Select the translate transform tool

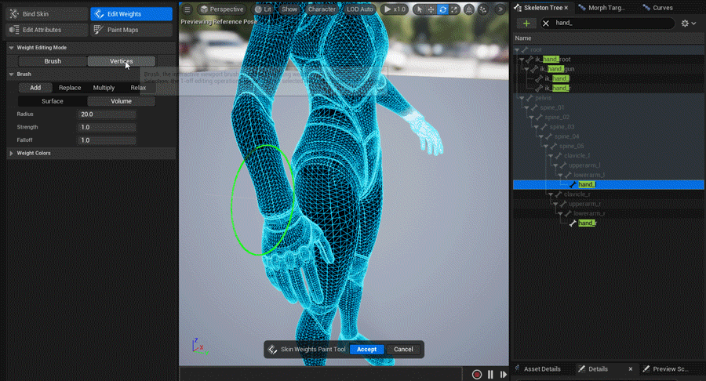coord(431,9)
